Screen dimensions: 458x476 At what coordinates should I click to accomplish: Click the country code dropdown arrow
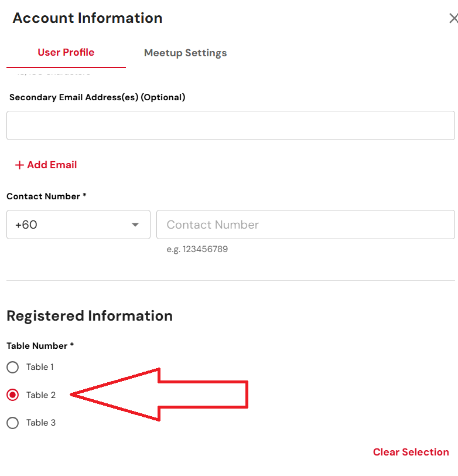(135, 225)
